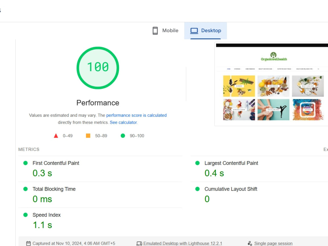Click the 0–49 range label
The width and height of the screenshot is (328, 246).
[68, 136]
